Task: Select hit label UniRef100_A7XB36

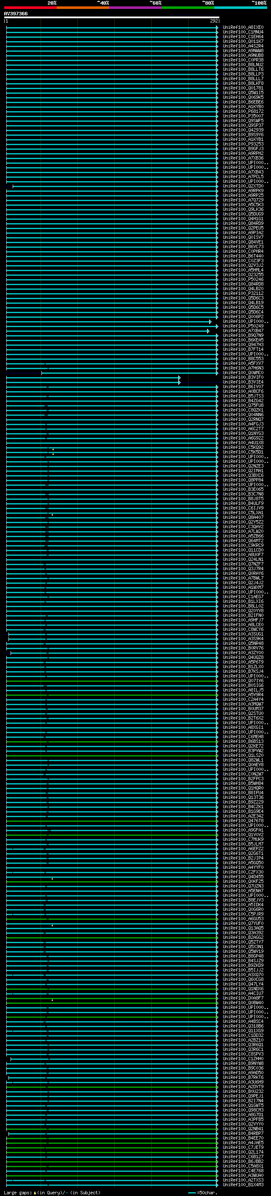Action: pyautogui.click(x=243, y=158)
